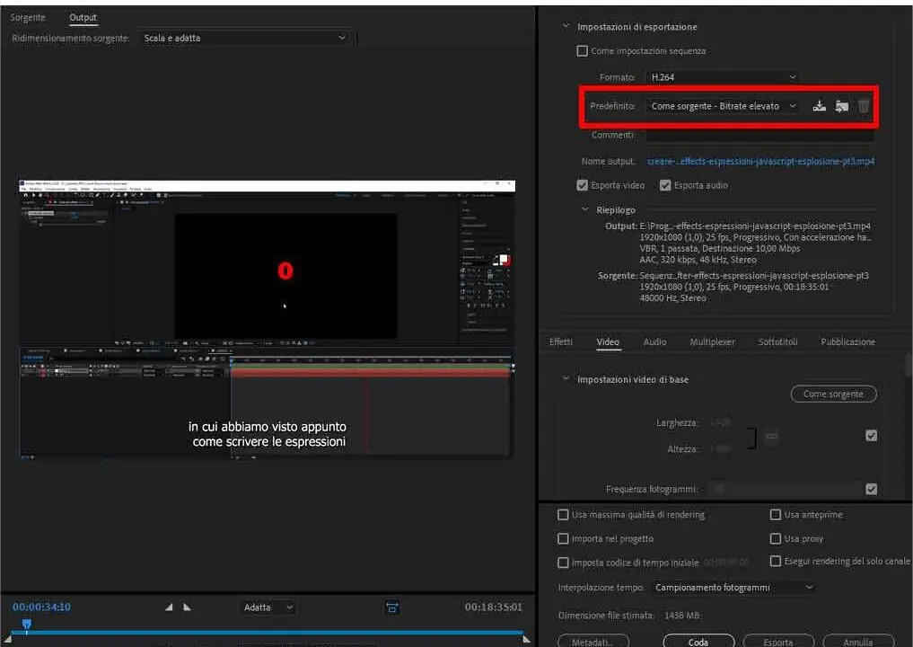This screenshot has height=647, width=913.
Task: Select the Video tab
Action: (x=607, y=342)
